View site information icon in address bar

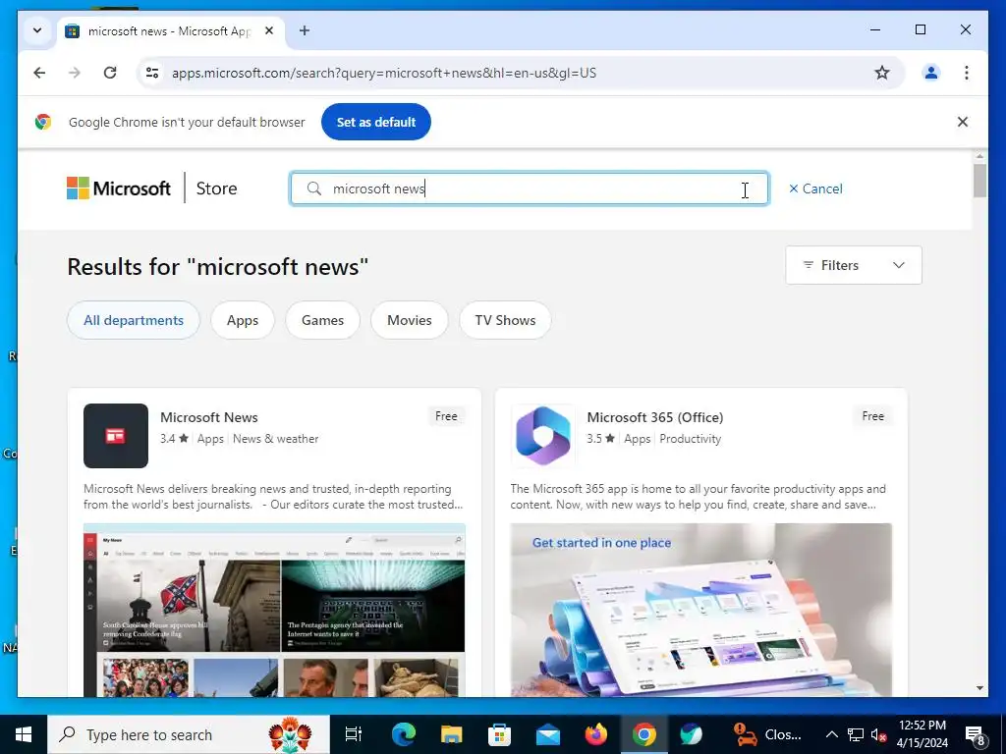[152, 73]
